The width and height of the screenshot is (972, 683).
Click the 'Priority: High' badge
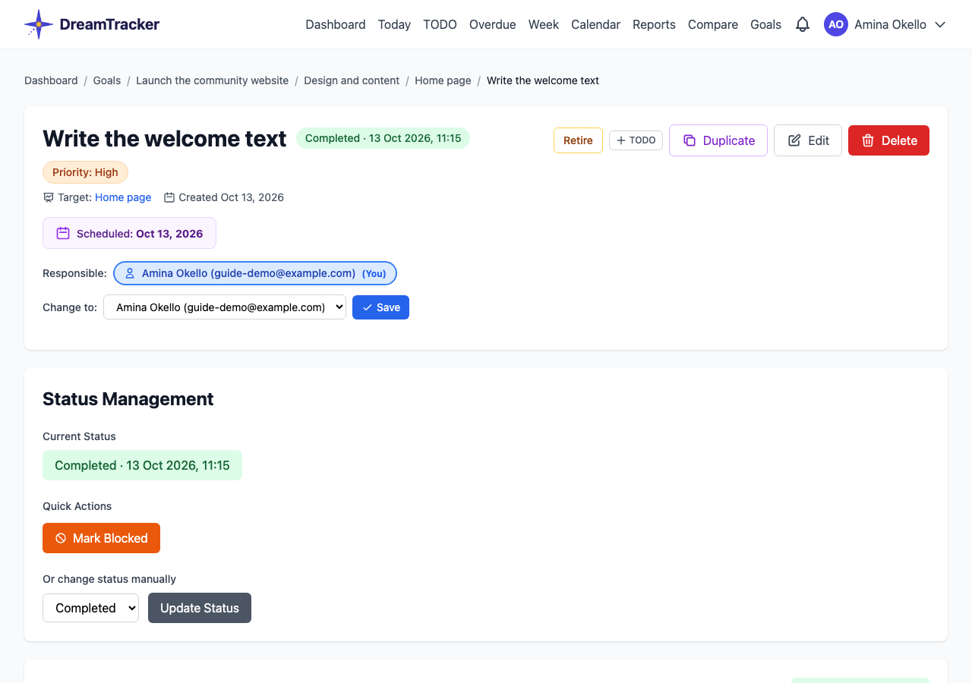point(85,172)
